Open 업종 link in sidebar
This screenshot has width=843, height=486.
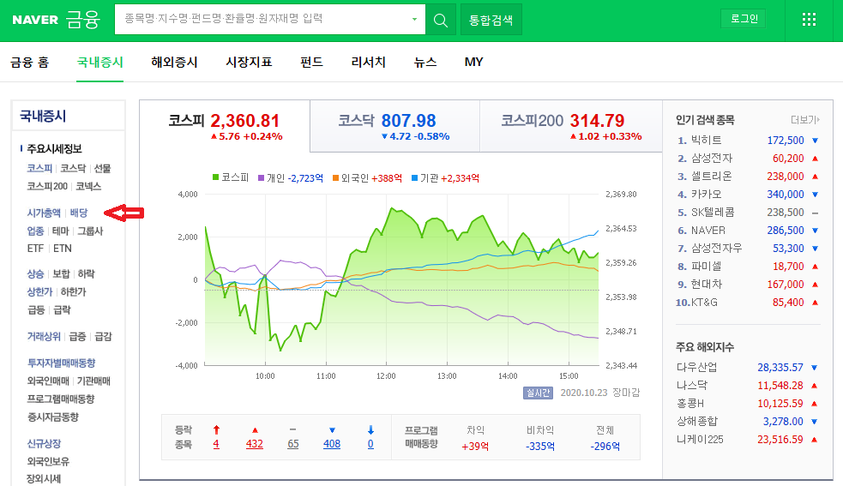point(35,231)
